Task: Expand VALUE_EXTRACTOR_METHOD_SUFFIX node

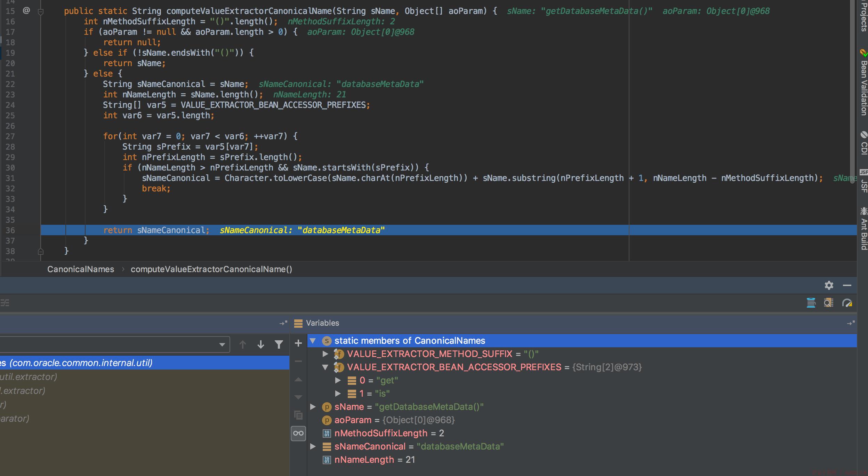Action: (x=325, y=354)
